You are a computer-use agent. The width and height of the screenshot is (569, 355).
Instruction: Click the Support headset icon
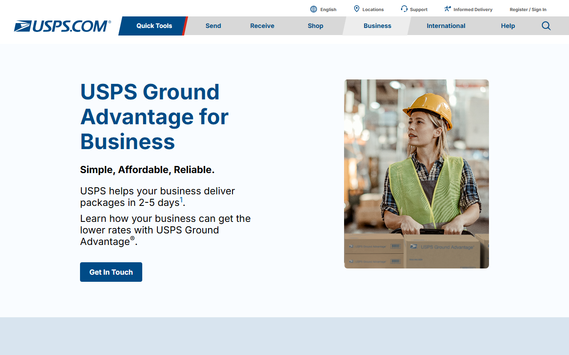pyautogui.click(x=404, y=9)
